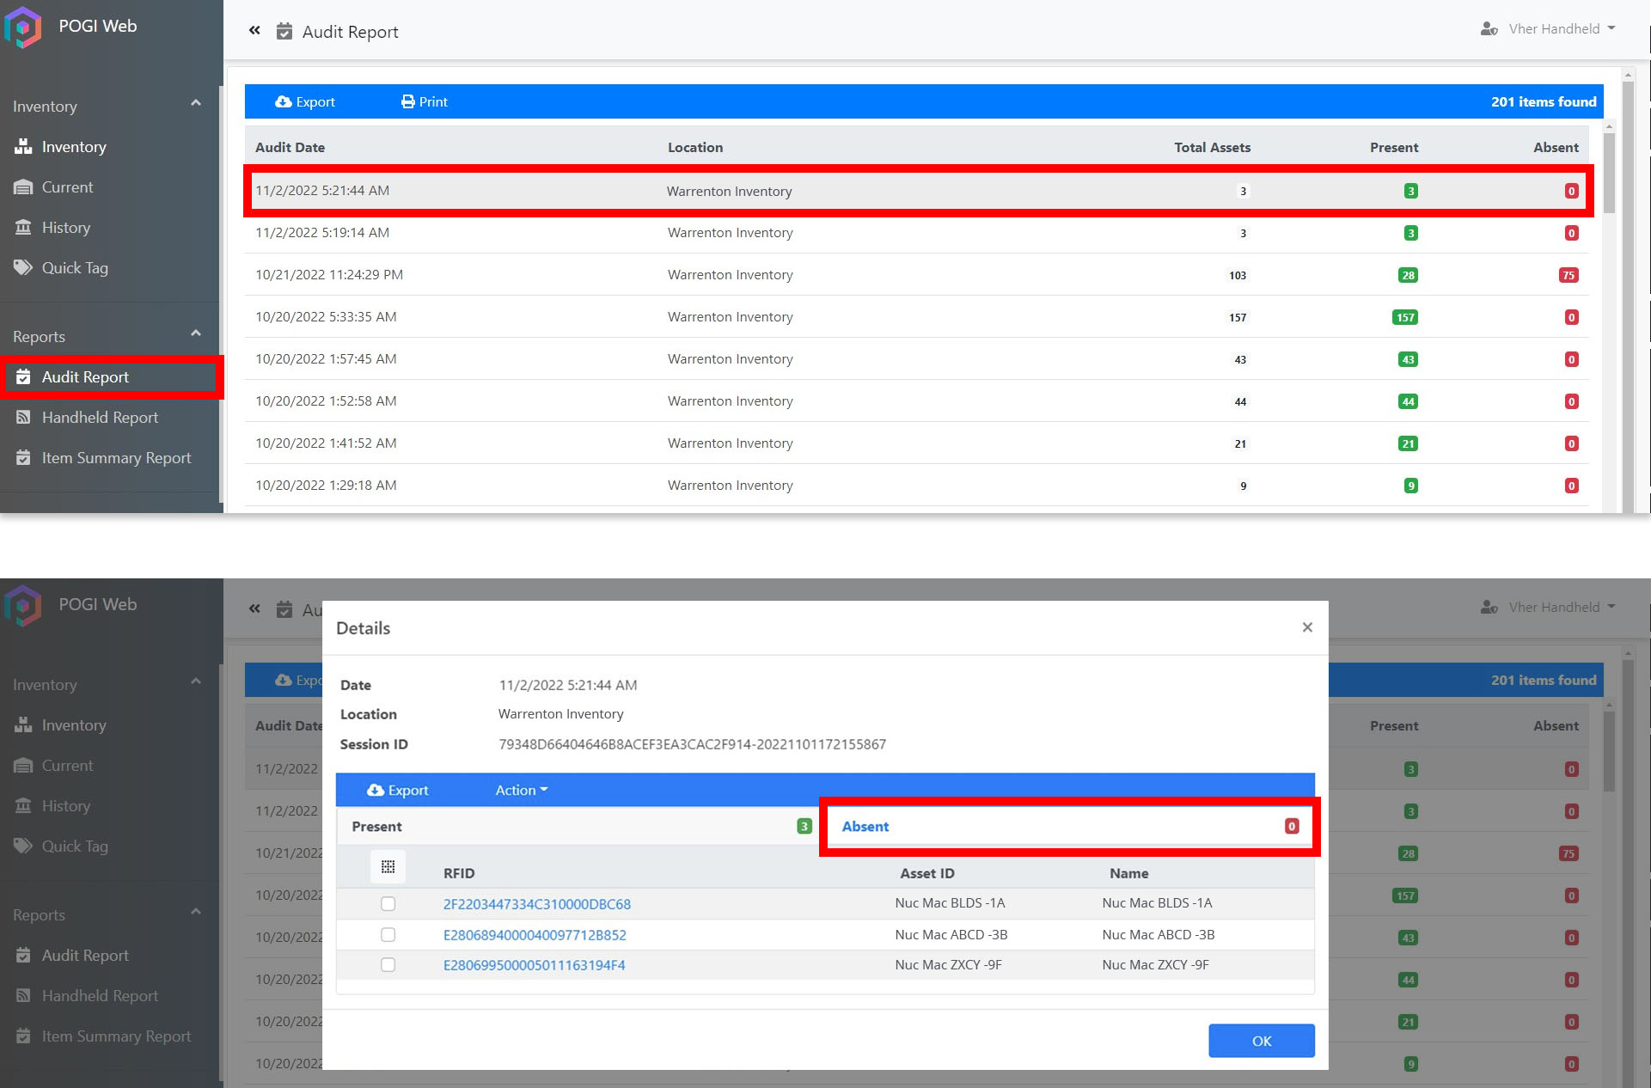Viewport: 1651px width, 1088px height.
Task: Collapse sidebar with double-chevron icon
Action: [254, 31]
